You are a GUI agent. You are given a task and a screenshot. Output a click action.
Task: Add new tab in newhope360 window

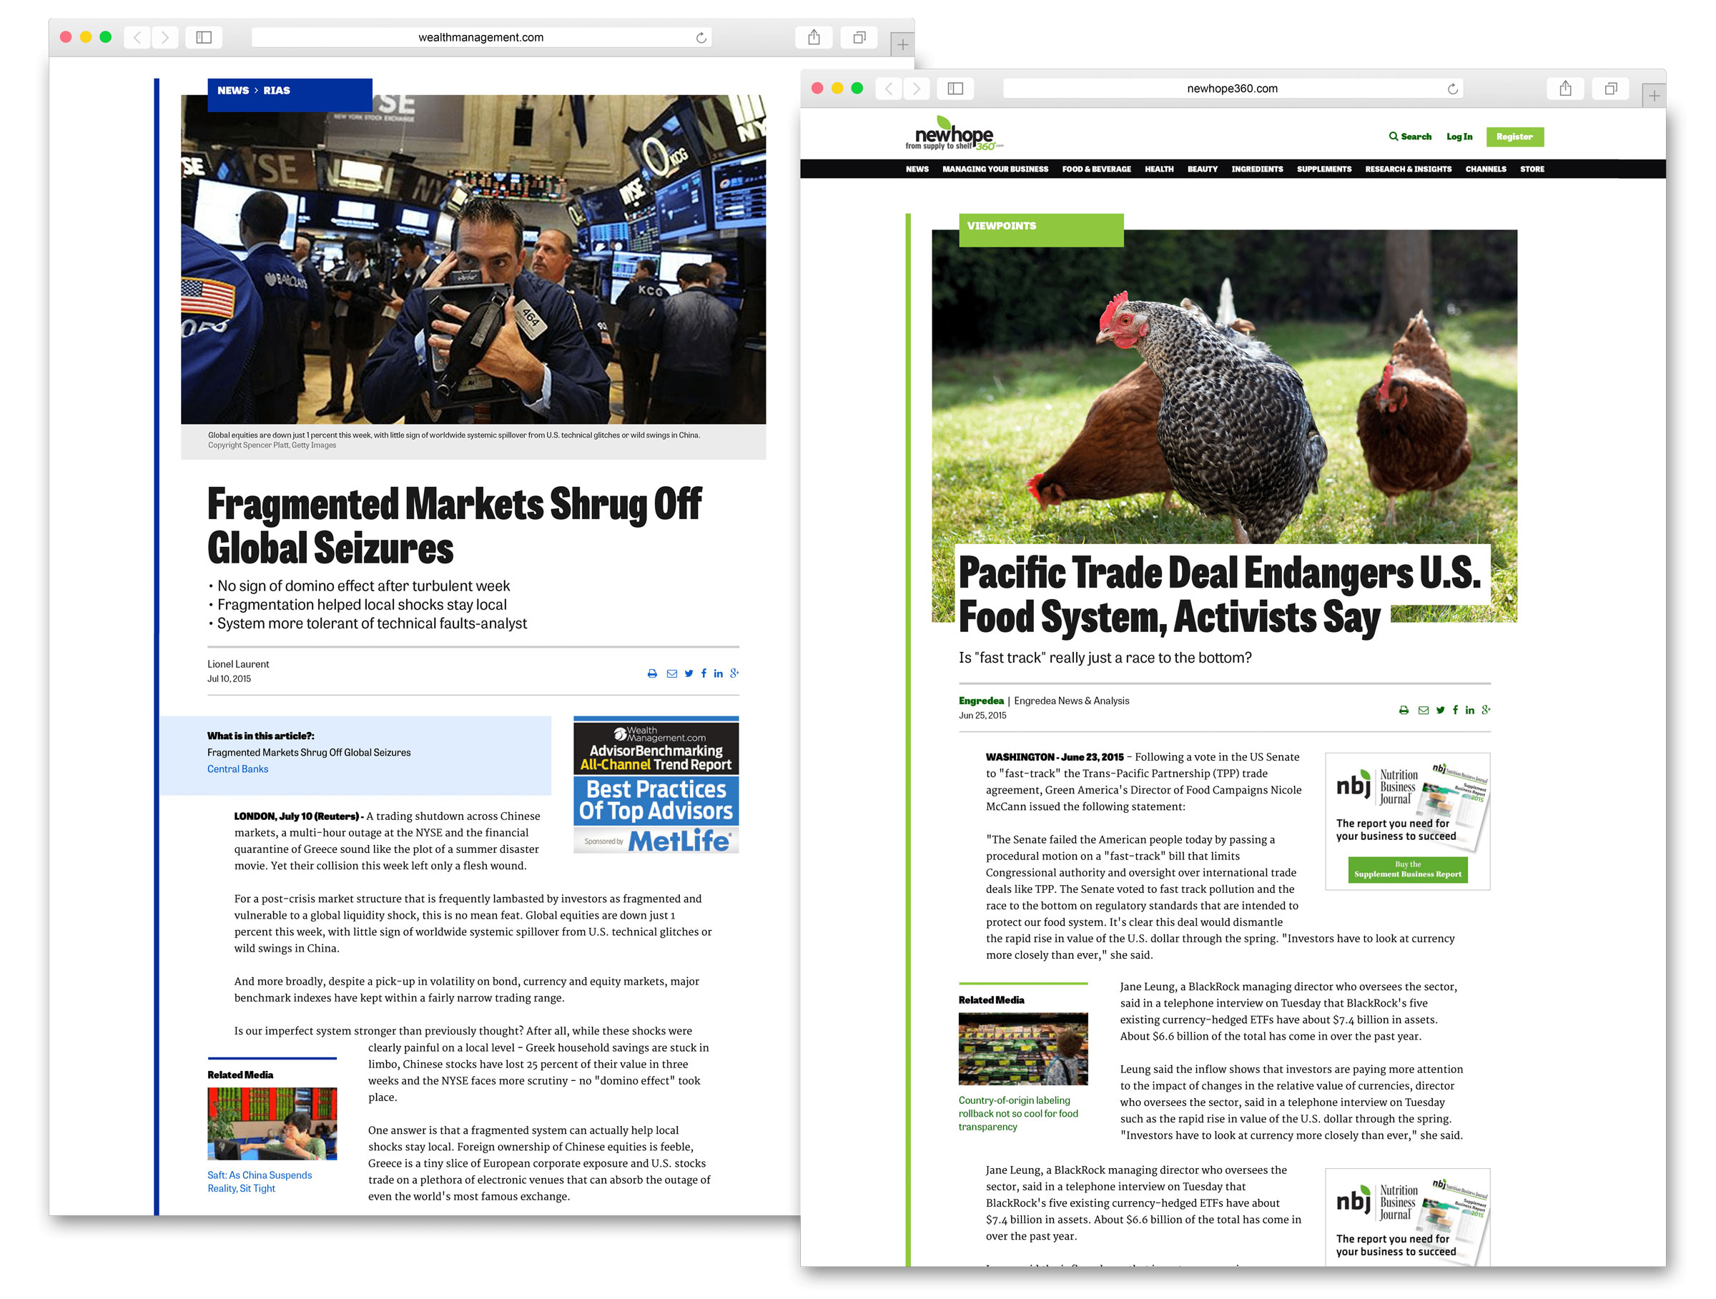1654,95
